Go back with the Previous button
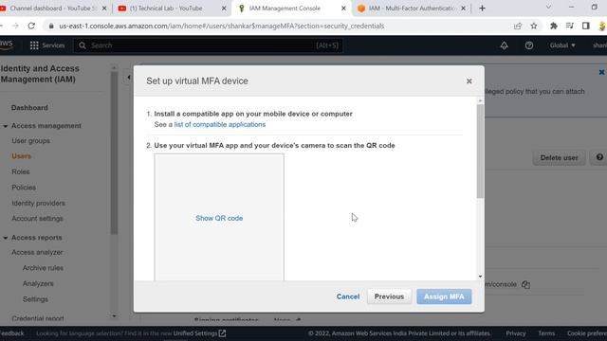This screenshot has height=341, width=607. (389, 296)
